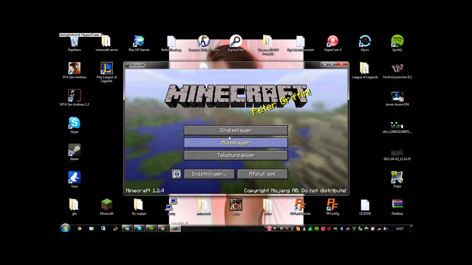Image resolution: width=472 pixels, height=265 pixels.
Task: Open the League of Legends folder
Action: coord(365,71)
